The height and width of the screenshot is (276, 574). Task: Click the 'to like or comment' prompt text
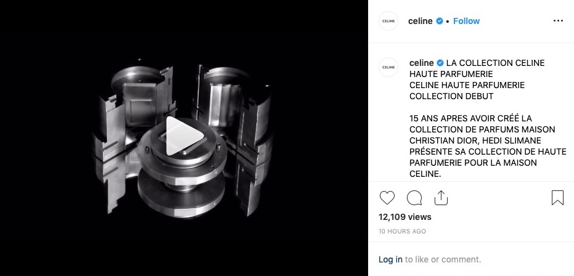tap(443, 259)
